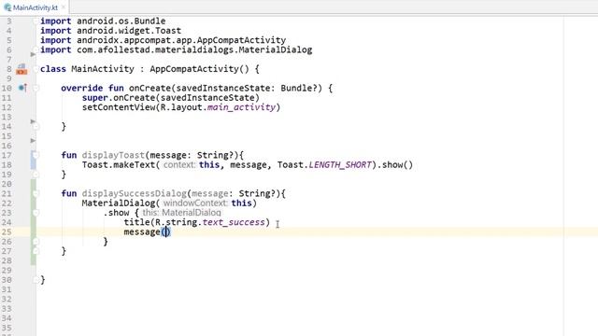Collapse the displaySuccessDialog function fold marker
The image size is (598, 336).
point(36,193)
